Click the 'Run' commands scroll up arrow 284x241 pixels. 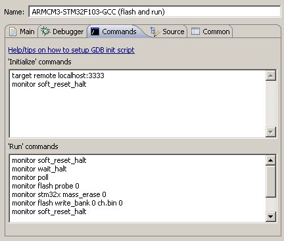point(271,160)
